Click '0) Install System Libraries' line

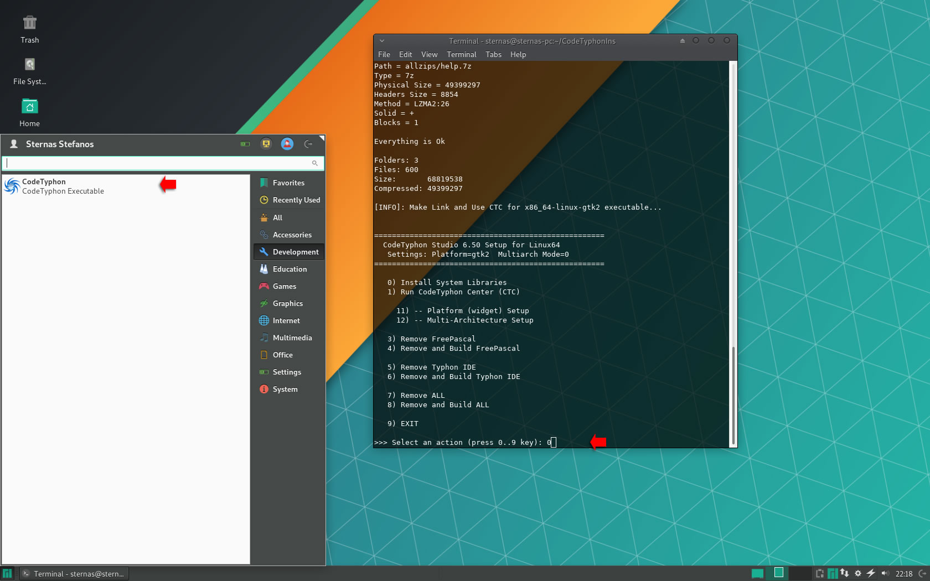[x=447, y=282]
